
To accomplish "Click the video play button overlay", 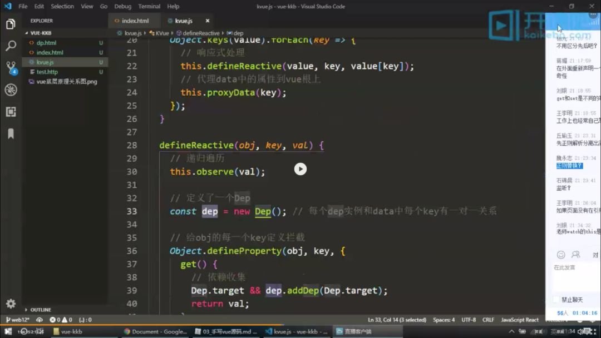I will click(300, 169).
